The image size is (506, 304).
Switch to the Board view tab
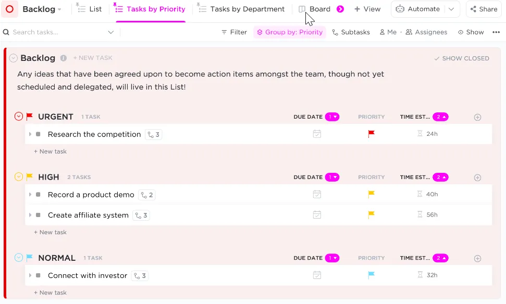pos(315,9)
